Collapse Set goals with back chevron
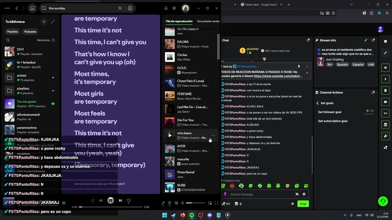 click(x=318, y=103)
